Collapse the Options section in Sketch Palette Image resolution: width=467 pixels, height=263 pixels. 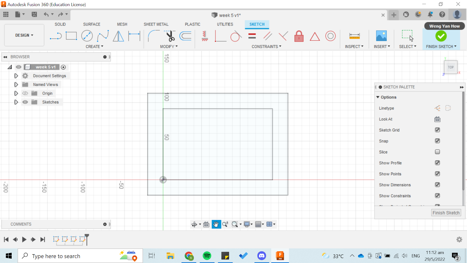coord(378,97)
